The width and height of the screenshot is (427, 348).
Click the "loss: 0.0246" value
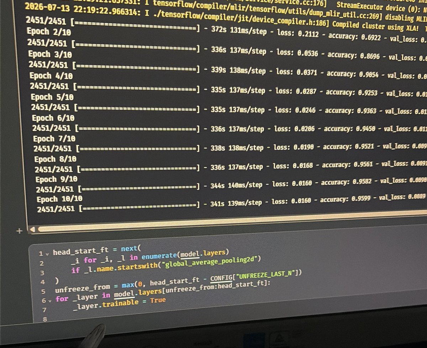point(295,111)
